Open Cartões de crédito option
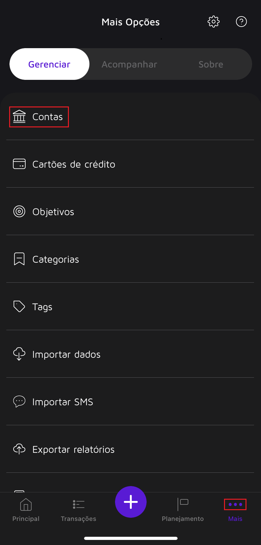The width and height of the screenshot is (261, 545). (x=130, y=164)
